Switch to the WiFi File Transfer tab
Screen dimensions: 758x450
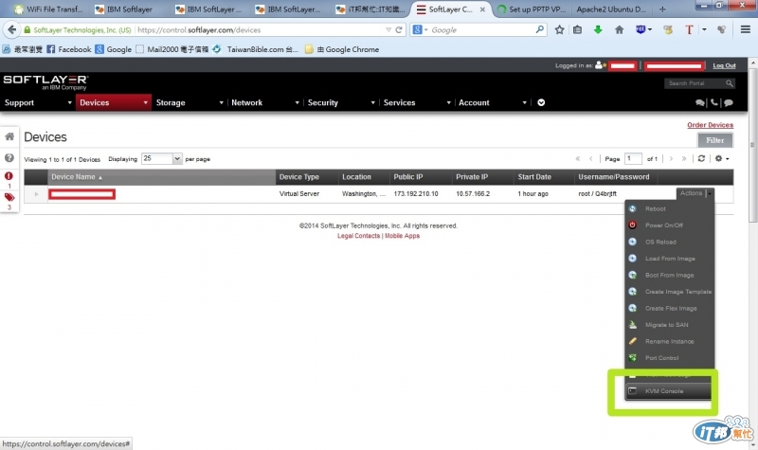(48, 9)
